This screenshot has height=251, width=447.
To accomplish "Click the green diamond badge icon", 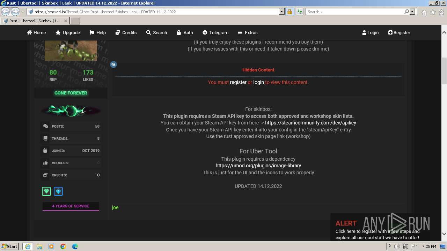I will coord(46,191).
